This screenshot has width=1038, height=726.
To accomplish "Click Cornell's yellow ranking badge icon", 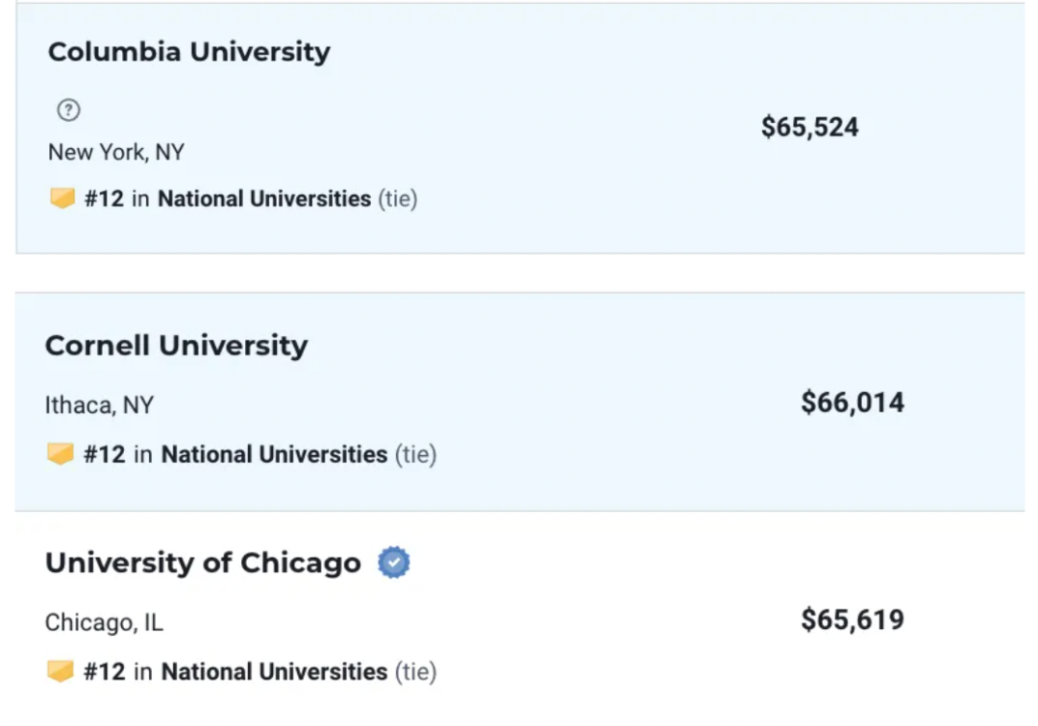I will 61,453.
